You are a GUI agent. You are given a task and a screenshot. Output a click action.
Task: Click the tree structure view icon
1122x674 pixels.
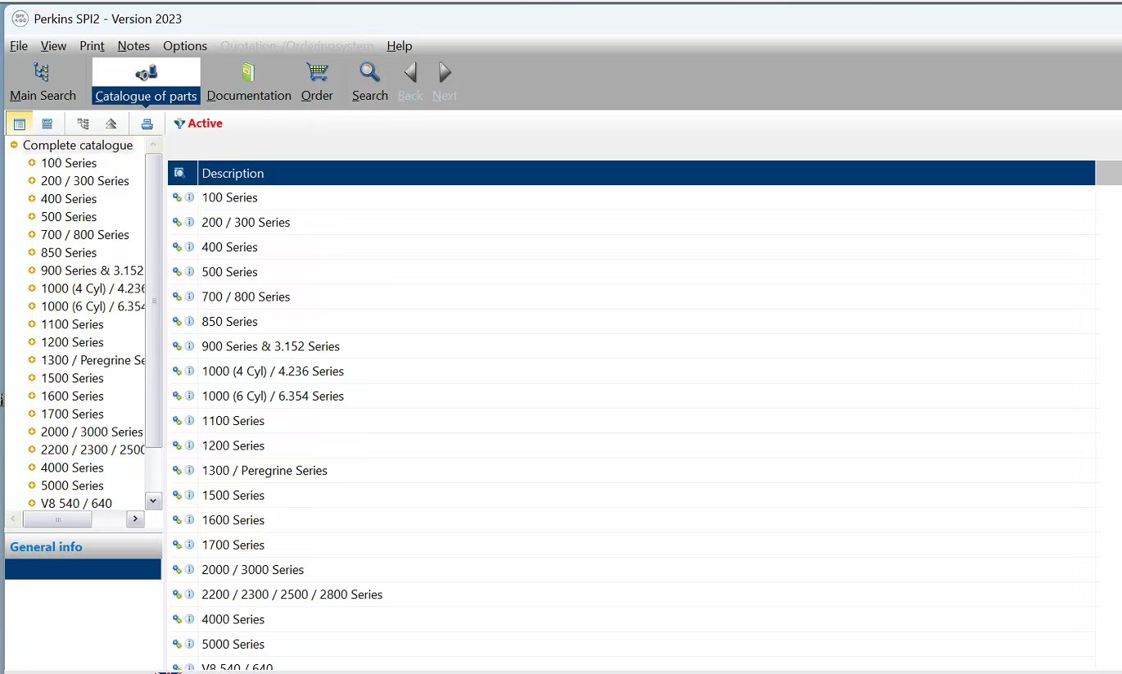click(x=83, y=124)
